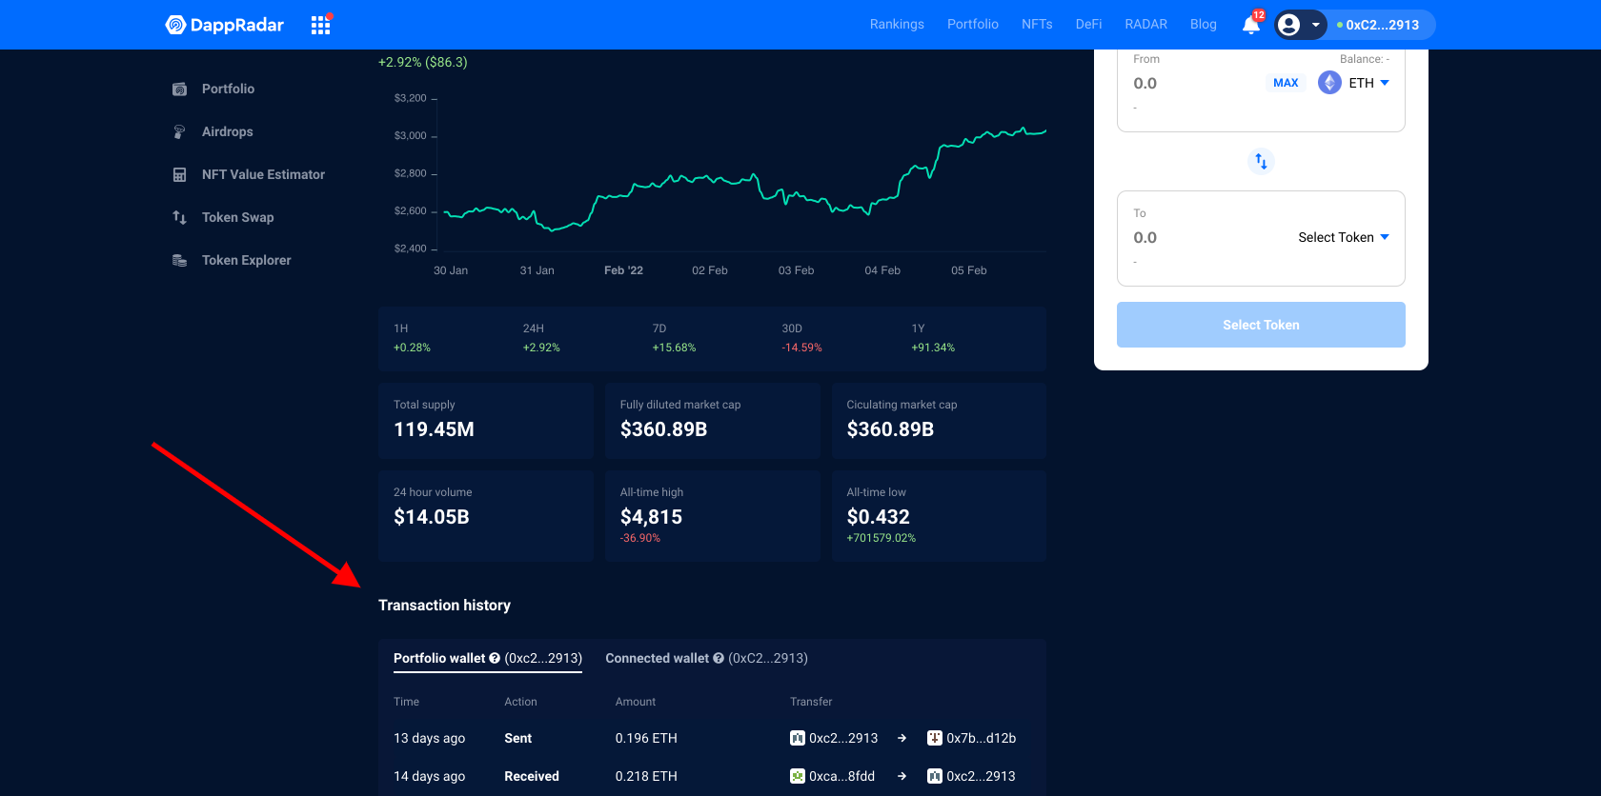
Task: Click the 24 hour volume $14.05B value
Action: click(431, 517)
